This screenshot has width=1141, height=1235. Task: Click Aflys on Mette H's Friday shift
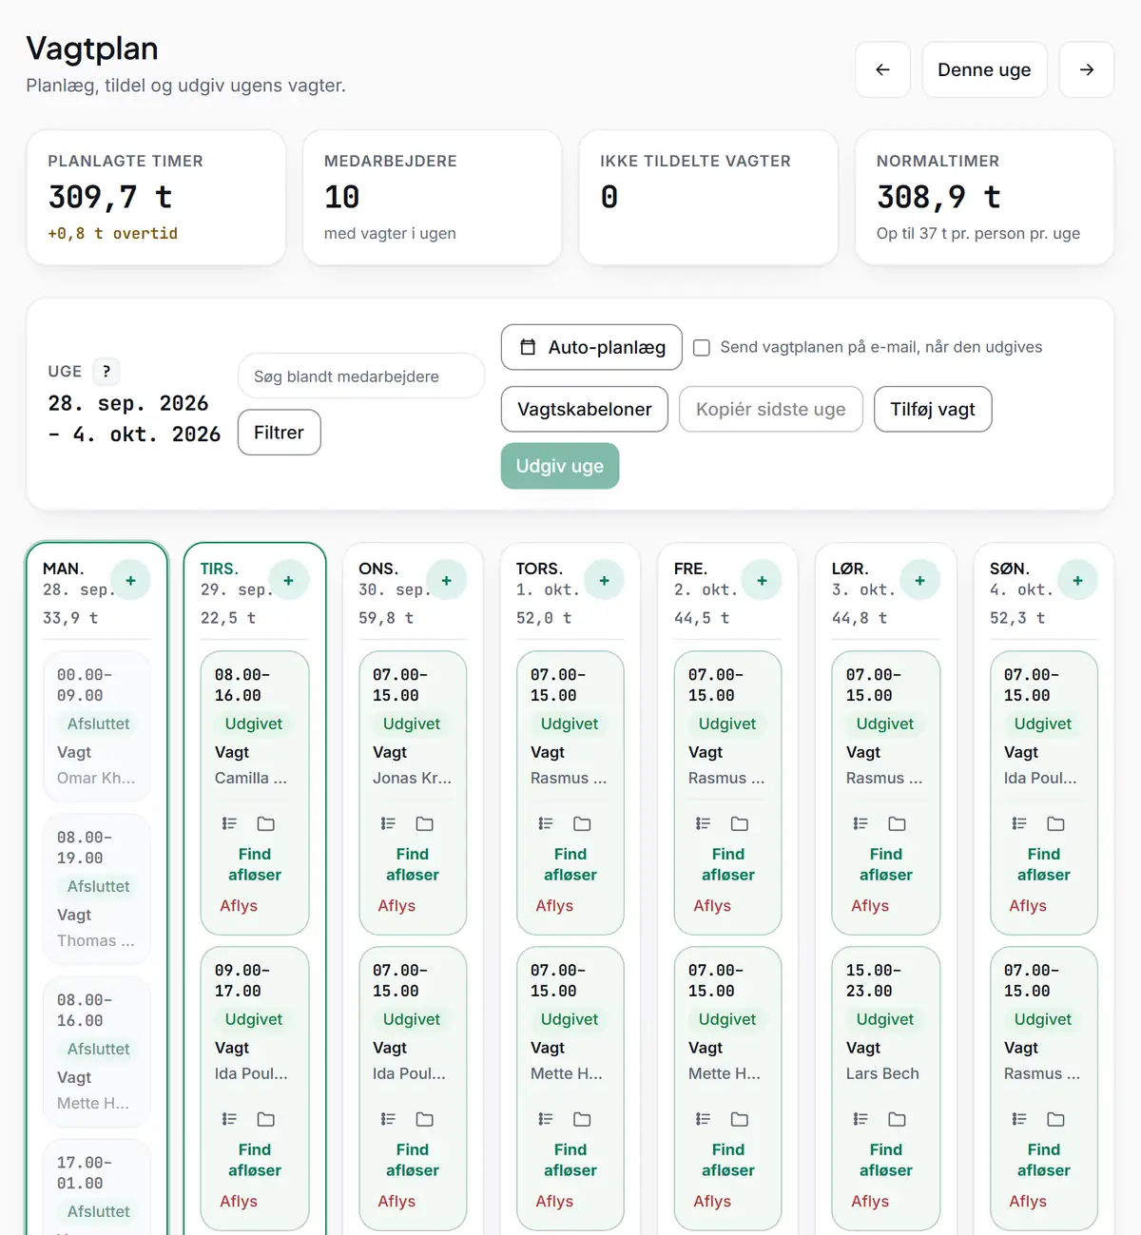click(712, 1202)
